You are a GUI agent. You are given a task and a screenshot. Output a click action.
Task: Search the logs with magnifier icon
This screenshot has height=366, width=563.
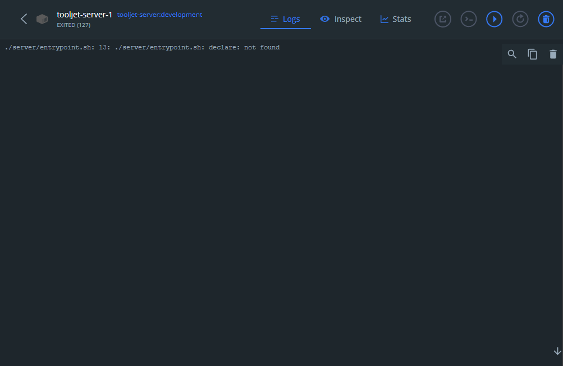[x=512, y=54]
